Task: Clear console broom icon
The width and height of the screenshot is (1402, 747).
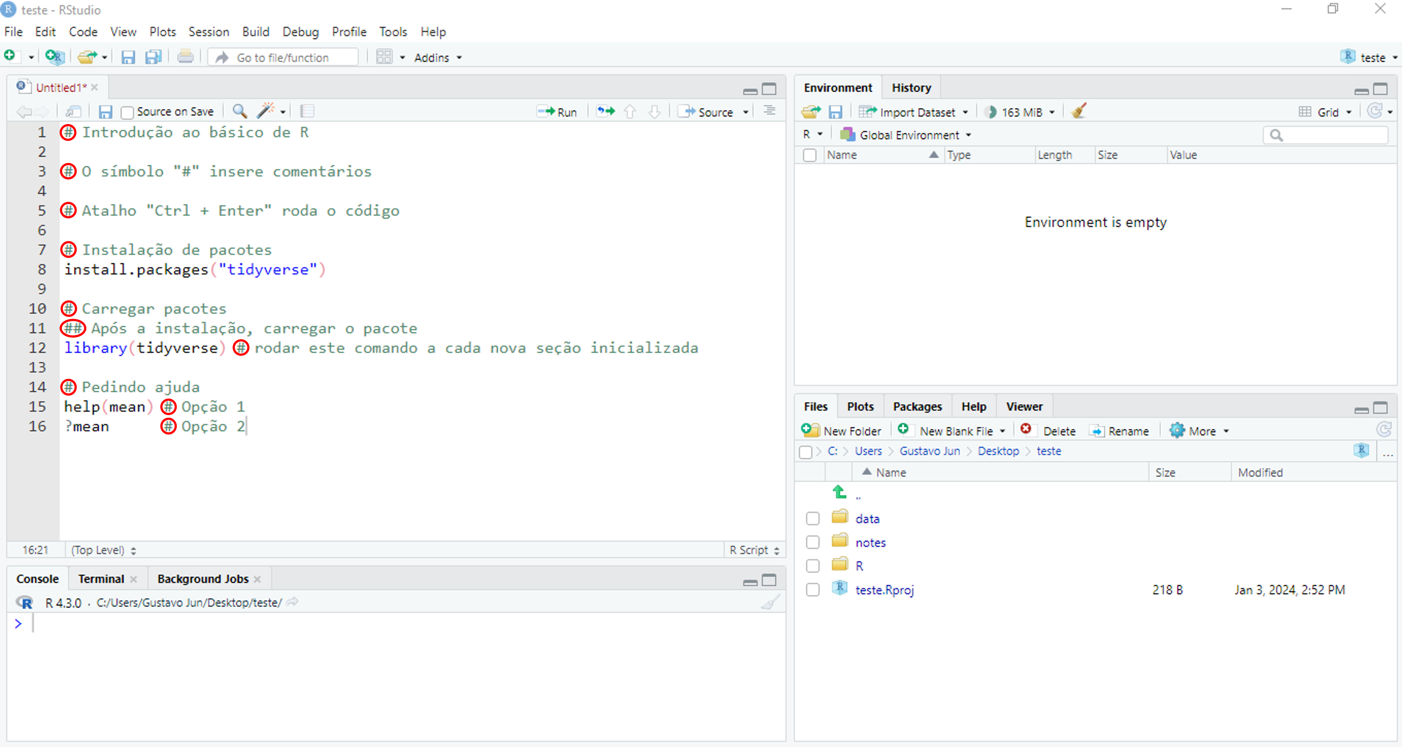Action: click(x=770, y=602)
